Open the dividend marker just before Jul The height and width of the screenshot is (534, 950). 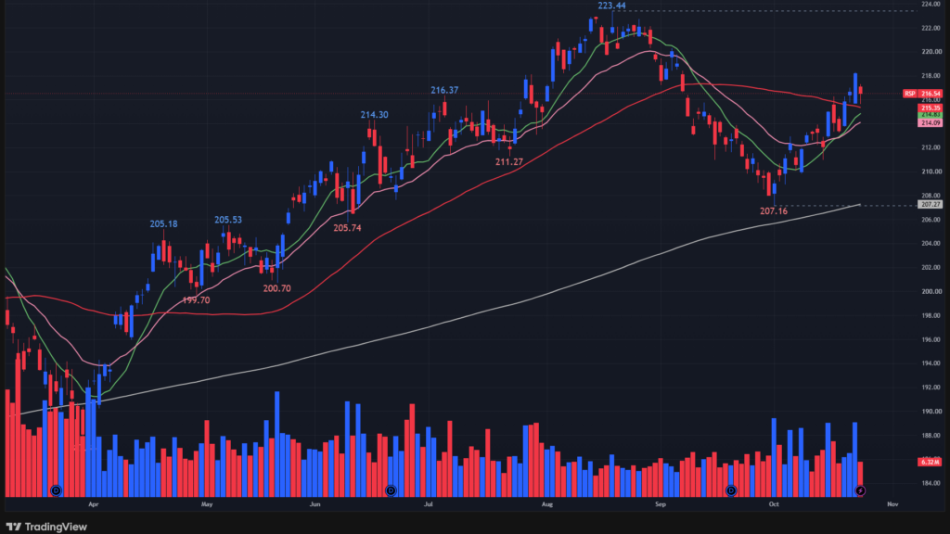391,490
